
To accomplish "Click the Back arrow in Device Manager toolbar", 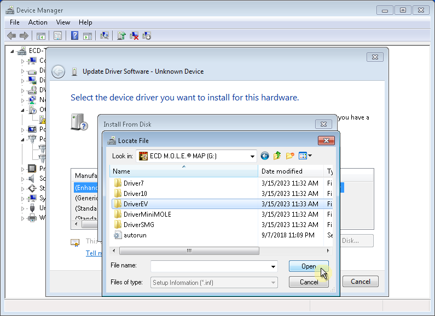I will (11, 35).
